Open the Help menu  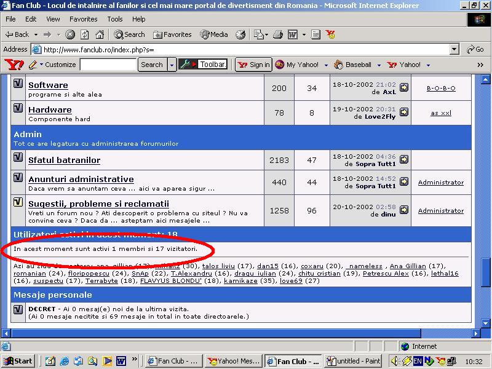point(139,19)
